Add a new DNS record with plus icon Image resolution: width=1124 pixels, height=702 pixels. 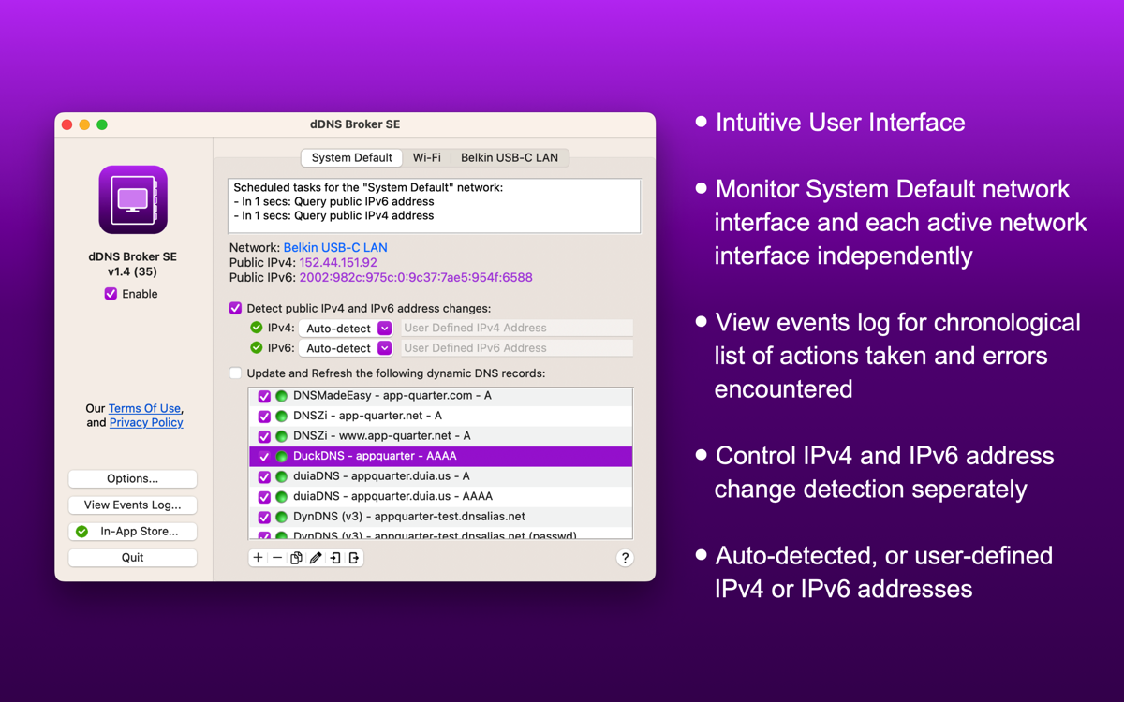[258, 558]
